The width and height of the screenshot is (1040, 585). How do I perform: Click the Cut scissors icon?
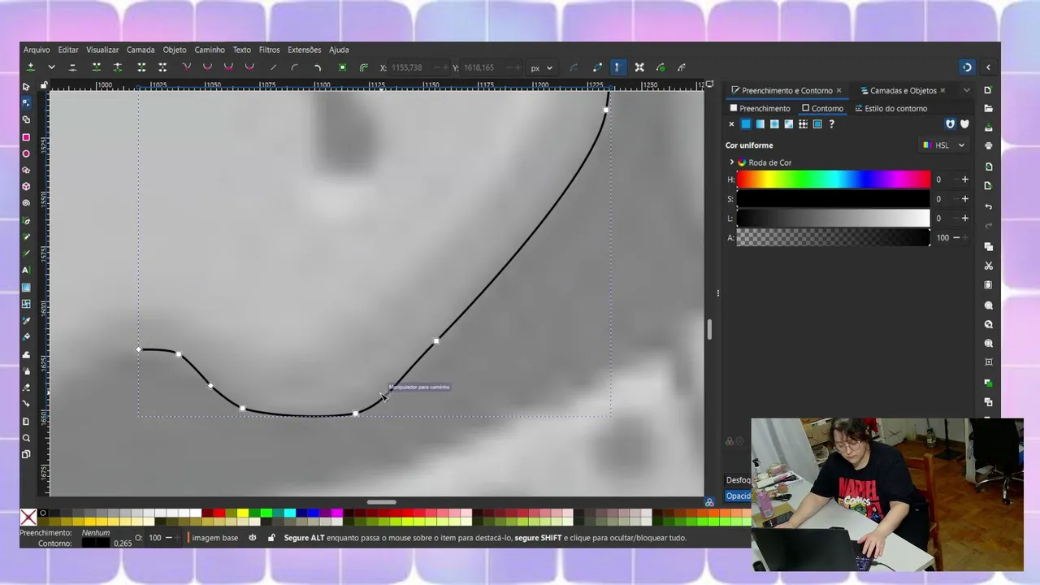[988, 266]
